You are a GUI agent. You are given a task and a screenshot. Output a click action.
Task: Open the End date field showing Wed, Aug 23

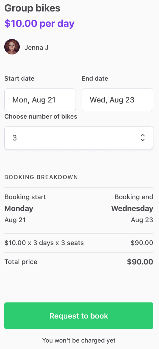(x=117, y=100)
